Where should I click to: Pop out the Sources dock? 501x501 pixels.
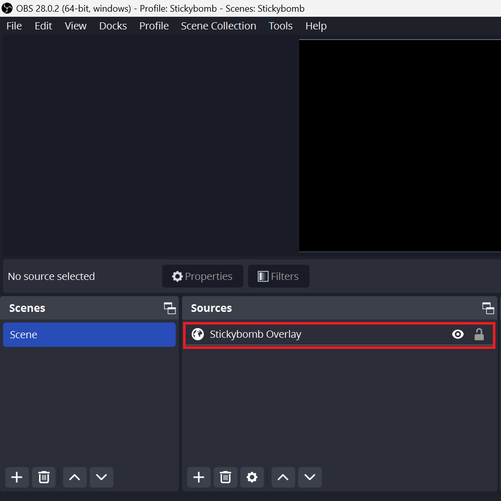488,308
